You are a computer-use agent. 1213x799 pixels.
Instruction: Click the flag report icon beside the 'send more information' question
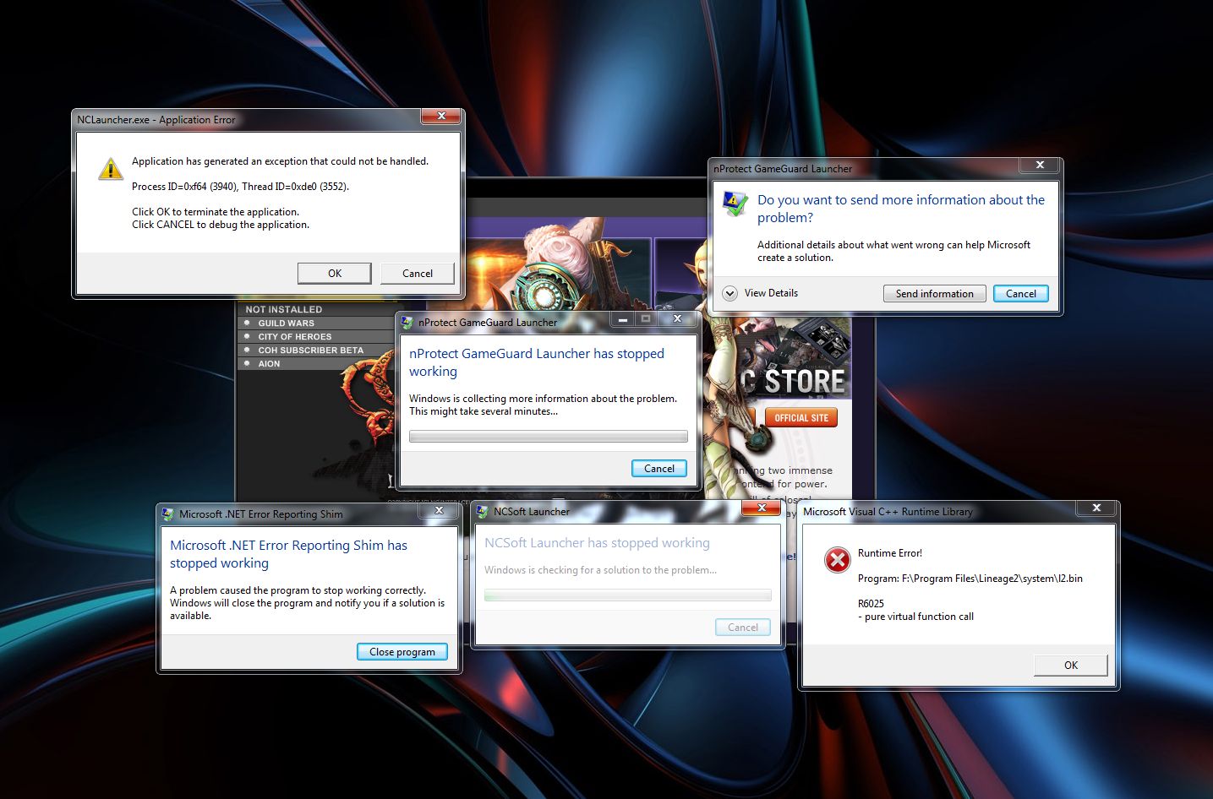735,203
